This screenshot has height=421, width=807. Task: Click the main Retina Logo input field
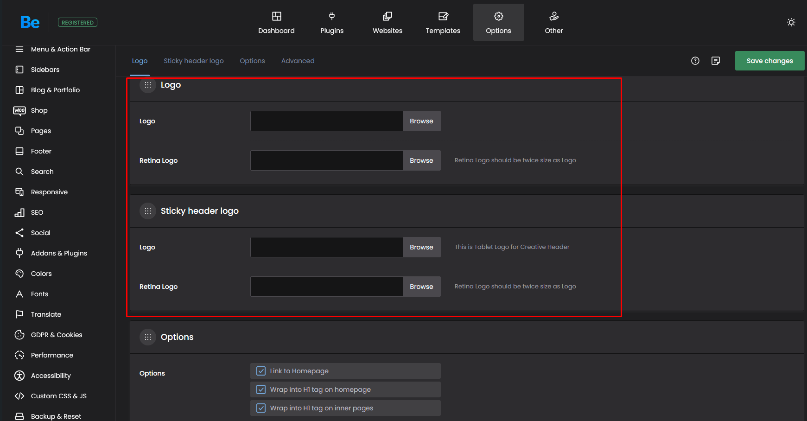327,160
